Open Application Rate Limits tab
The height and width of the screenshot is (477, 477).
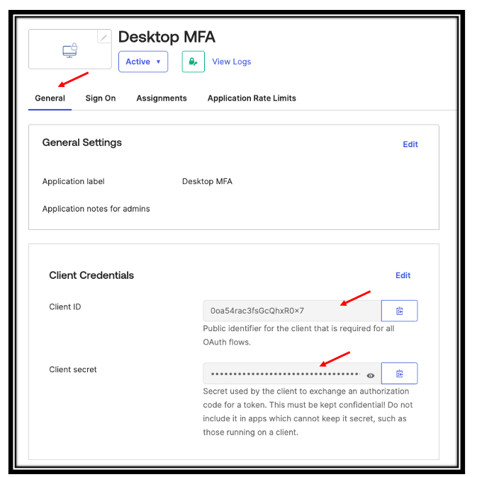tap(252, 98)
